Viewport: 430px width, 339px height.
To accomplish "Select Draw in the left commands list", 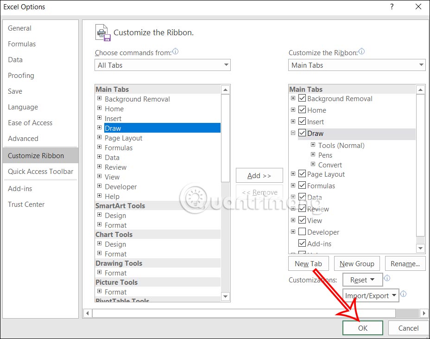I will (x=162, y=128).
